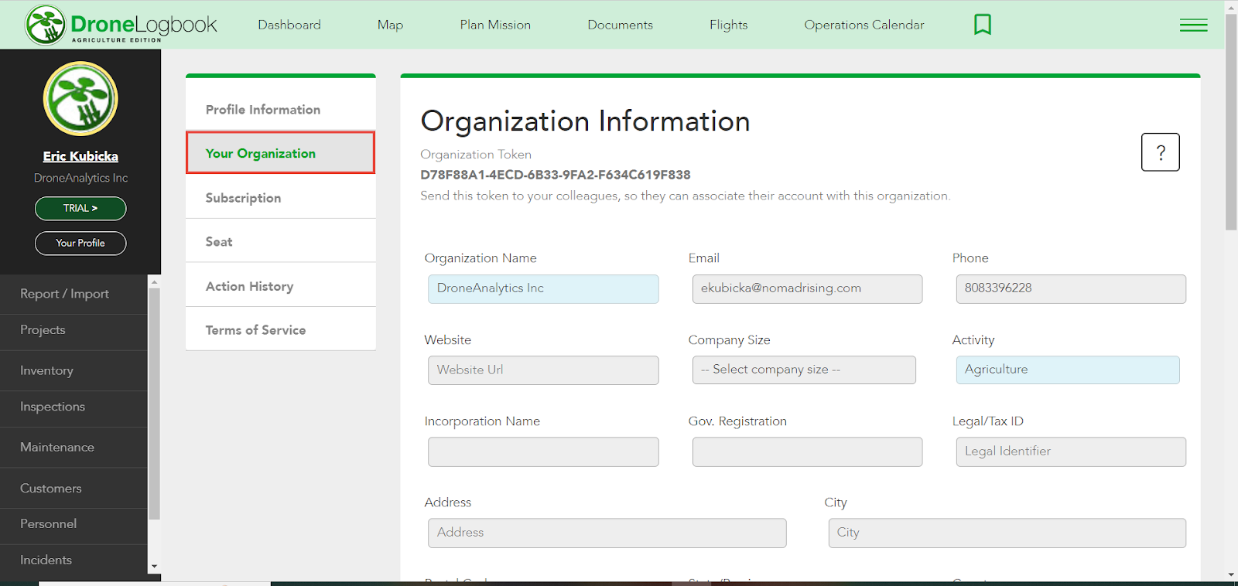Click the Gov. Registration field

(x=807, y=451)
